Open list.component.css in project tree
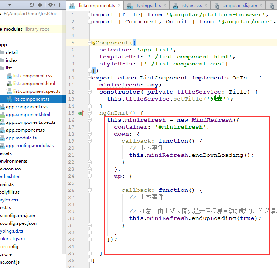This screenshot has width=277, height=268. click(x=33, y=76)
